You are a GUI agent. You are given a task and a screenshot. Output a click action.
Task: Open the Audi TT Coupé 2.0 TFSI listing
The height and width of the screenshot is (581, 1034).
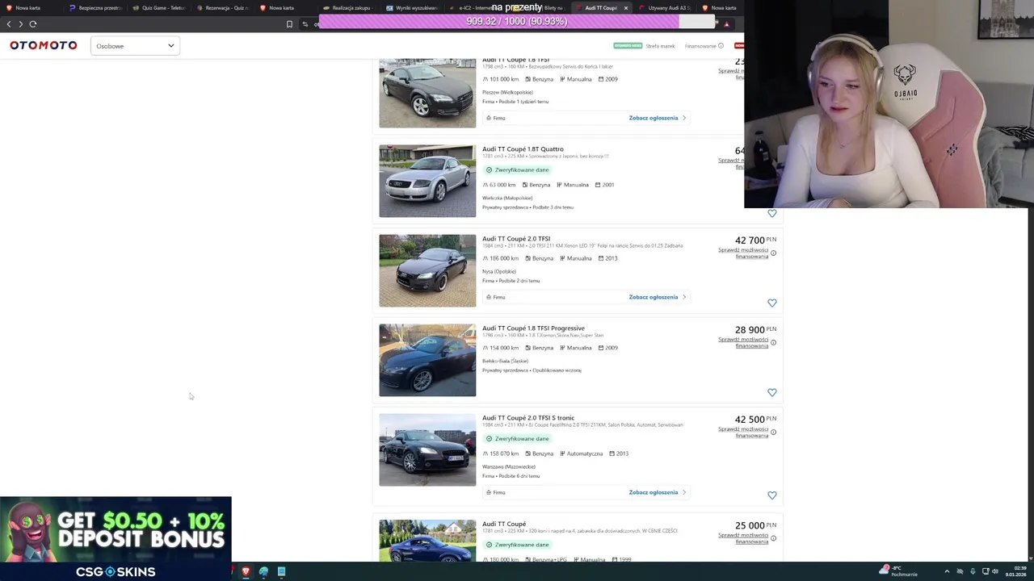click(x=516, y=239)
